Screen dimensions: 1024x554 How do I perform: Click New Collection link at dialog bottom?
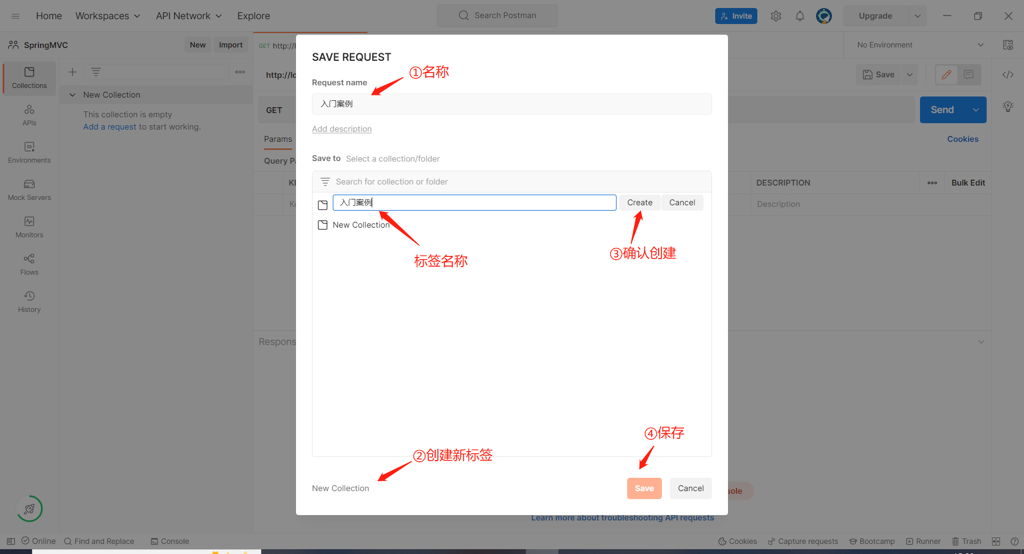(340, 488)
